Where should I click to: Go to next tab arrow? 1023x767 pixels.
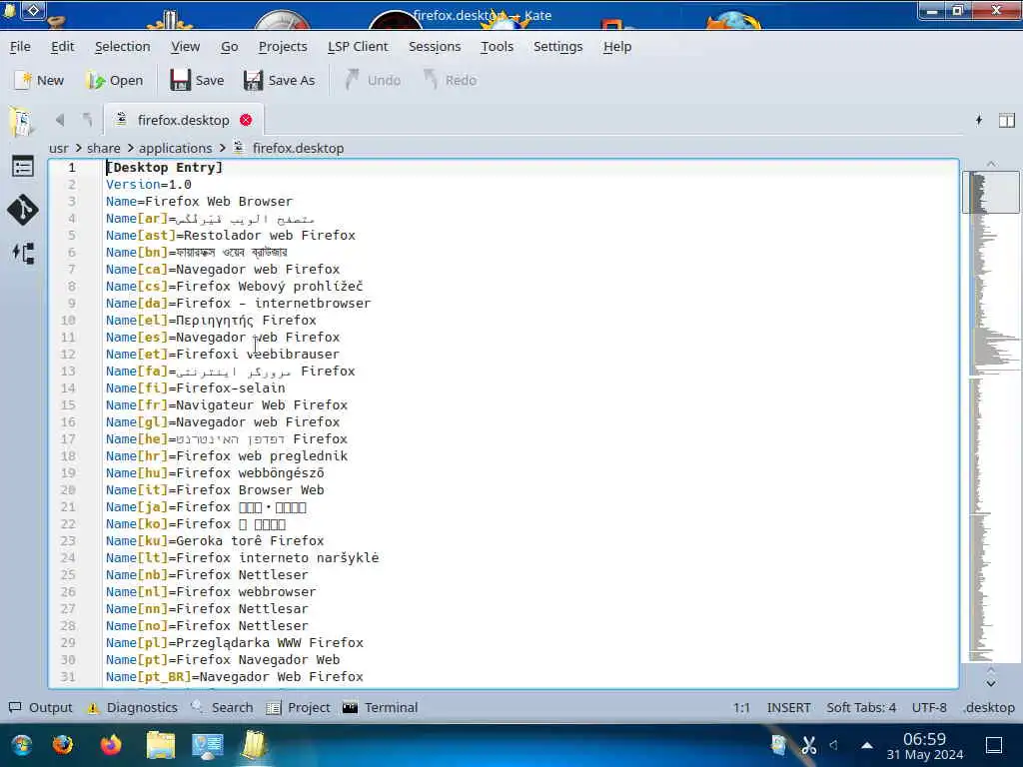(x=88, y=120)
